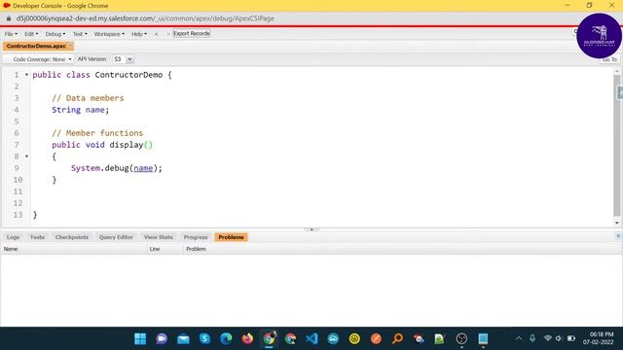
Task: Click the ContructorDemo class name in code
Action: click(128, 75)
